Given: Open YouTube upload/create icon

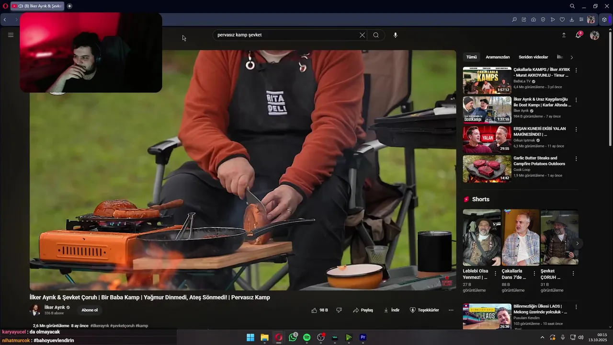Looking at the screenshot, I should click(x=564, y=35).
